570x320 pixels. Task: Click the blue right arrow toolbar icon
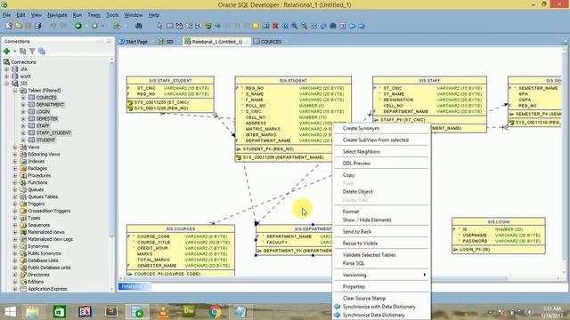[x=362, y=26]
